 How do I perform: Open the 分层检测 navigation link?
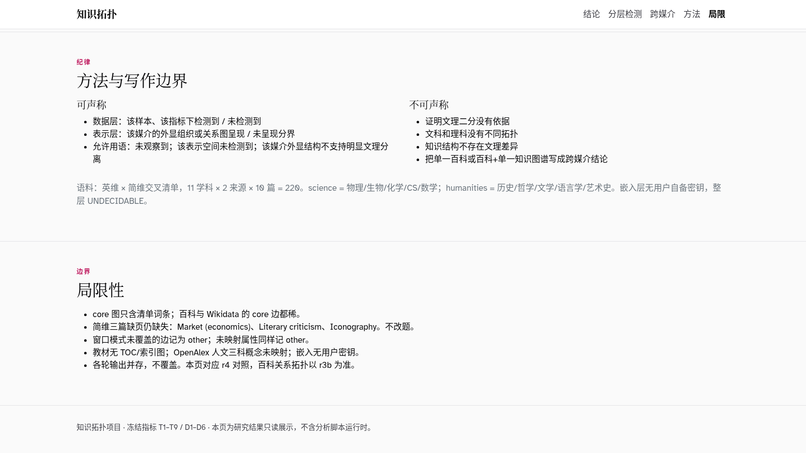pyautogui.click(x=625, y=14)
